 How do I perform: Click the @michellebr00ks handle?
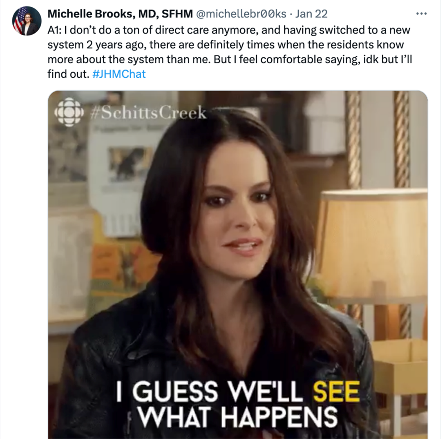click(x=241, y=14)
